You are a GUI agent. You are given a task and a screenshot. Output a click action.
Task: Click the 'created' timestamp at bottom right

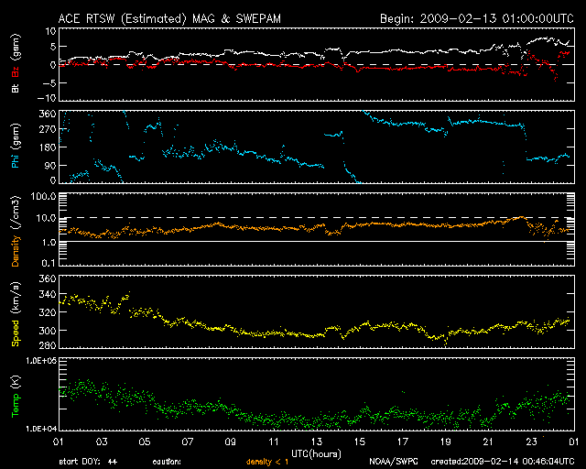pos(503,462)
